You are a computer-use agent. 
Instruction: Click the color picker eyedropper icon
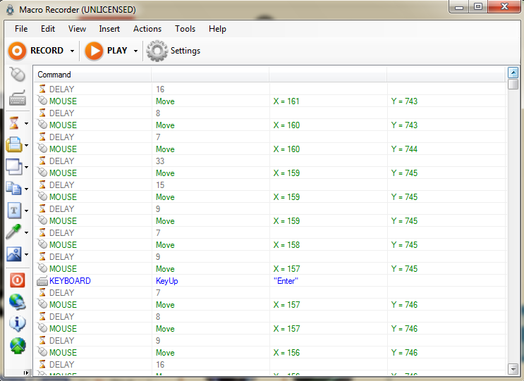coord(14,232)
